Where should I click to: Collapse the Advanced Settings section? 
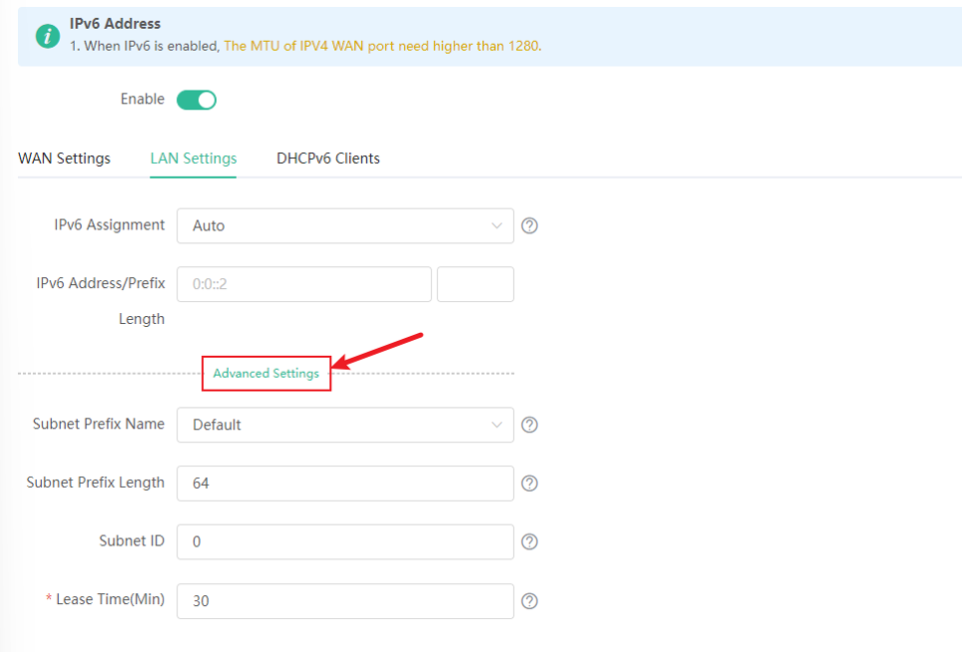(266, 373)
